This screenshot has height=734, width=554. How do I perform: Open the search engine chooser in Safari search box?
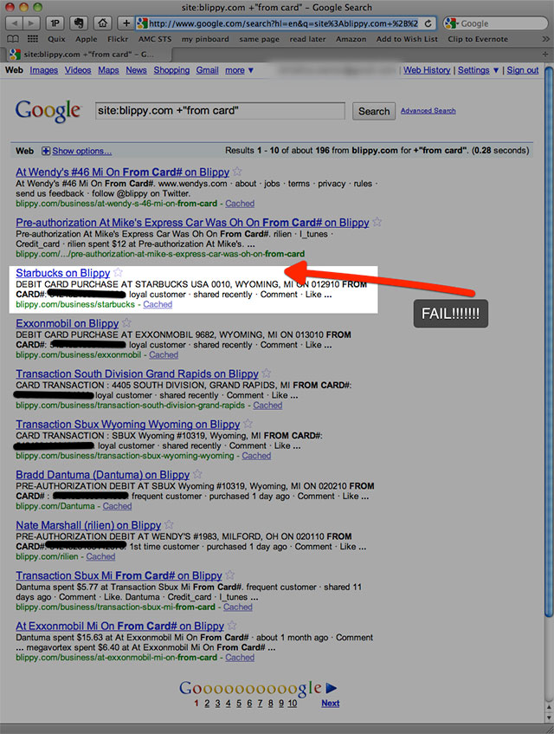click(451, 23)
